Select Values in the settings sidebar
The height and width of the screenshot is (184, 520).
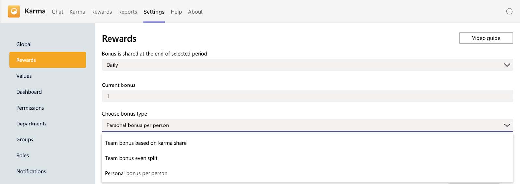[x=24, y=76]
